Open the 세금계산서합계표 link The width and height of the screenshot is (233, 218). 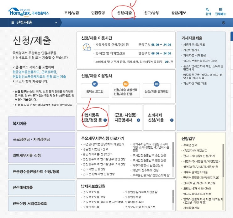(194, 45)
